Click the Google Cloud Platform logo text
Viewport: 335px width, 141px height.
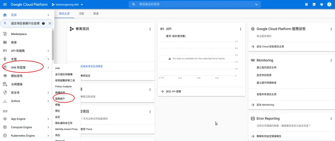(x=29, y=5)
